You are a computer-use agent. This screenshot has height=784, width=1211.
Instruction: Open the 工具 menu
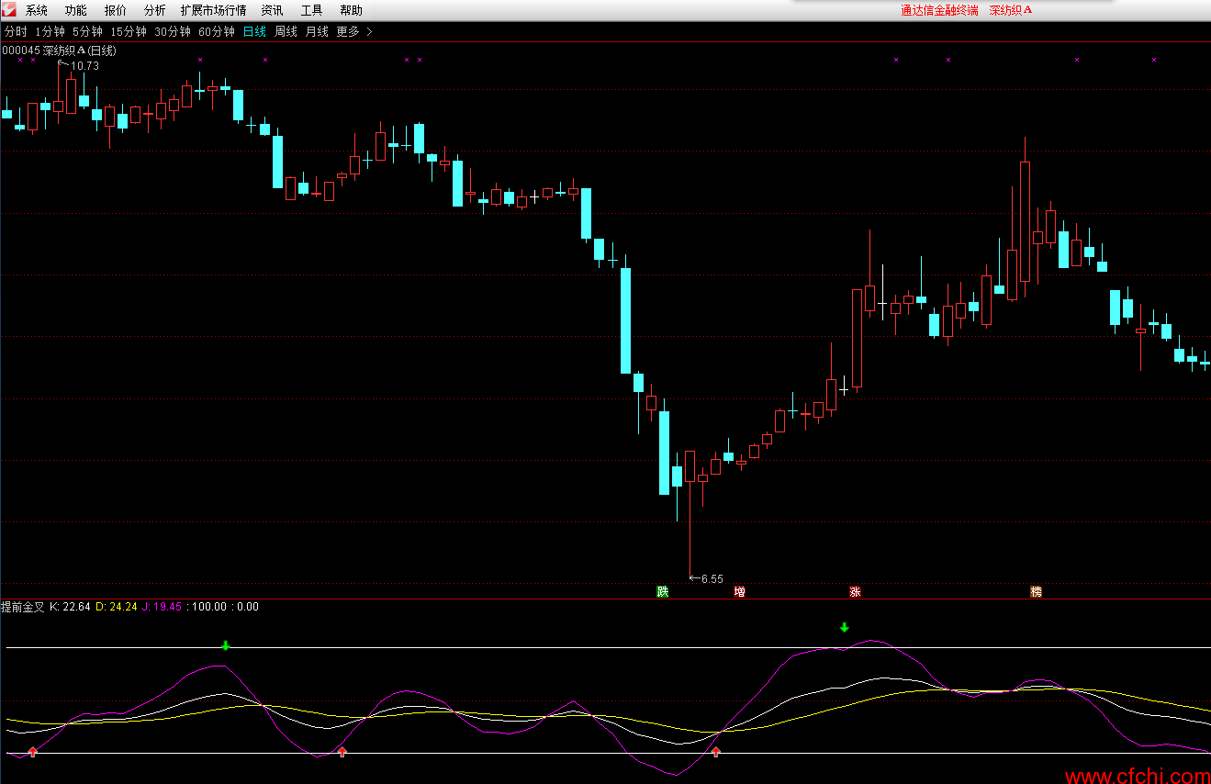[312, 11]
